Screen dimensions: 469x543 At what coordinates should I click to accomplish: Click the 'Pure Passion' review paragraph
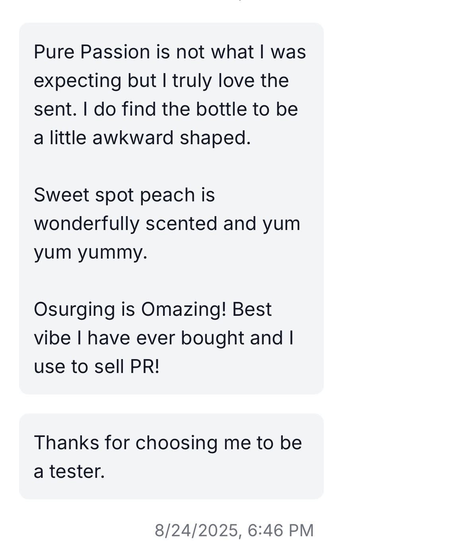pos(170,95)
